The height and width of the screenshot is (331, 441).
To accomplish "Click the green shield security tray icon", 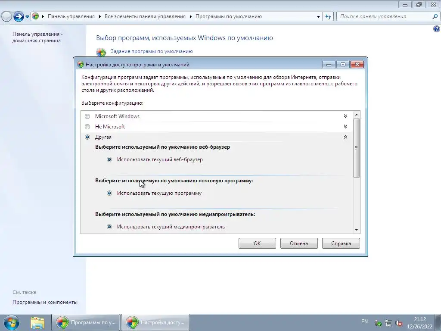I will [378, 323].
